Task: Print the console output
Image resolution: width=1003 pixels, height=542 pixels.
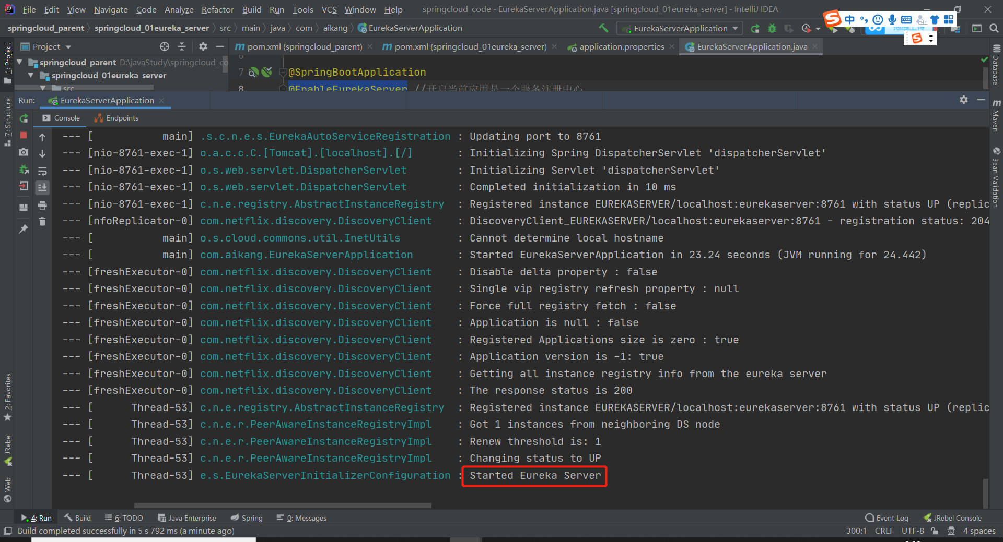Action: point(42,205)
